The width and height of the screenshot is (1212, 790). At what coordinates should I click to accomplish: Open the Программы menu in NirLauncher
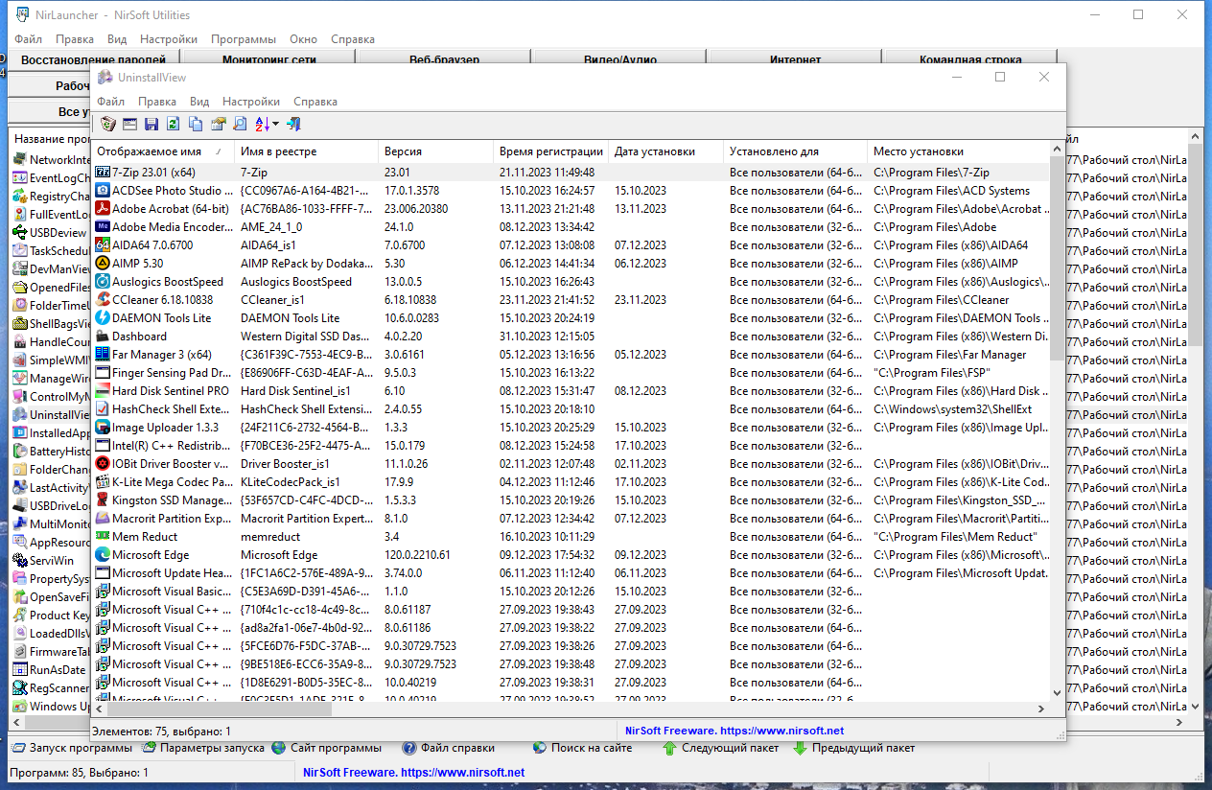tap(244, 39)
